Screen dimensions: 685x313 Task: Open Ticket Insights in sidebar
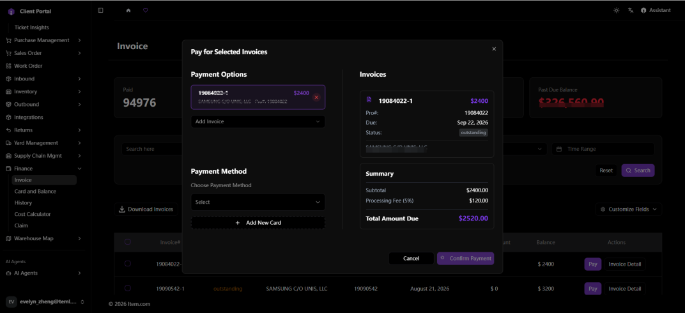pyautogui.click(x=31, y=27)
